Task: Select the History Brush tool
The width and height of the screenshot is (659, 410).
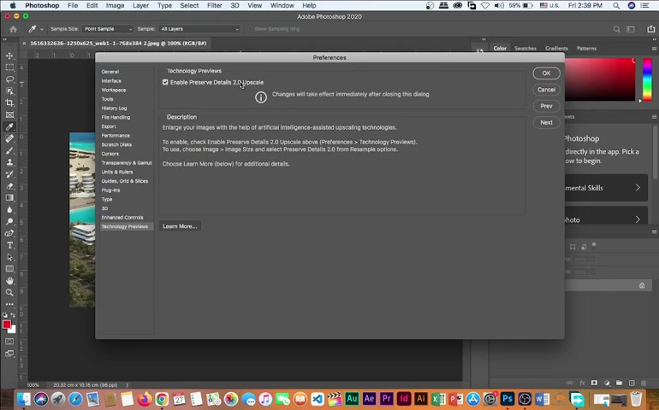Action: click(9, 173)
